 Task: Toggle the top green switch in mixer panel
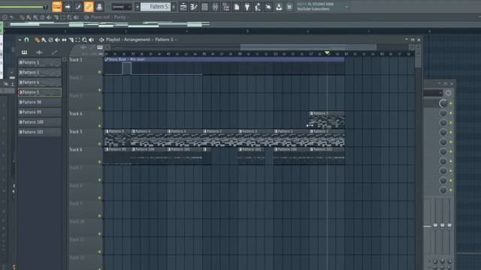(451, 103)
